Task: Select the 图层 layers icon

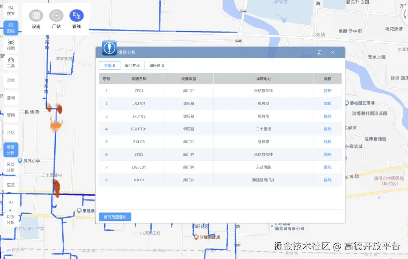Action: coord(11,28)
